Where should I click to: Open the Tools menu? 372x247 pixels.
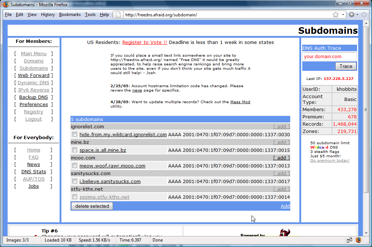point(90,15)
